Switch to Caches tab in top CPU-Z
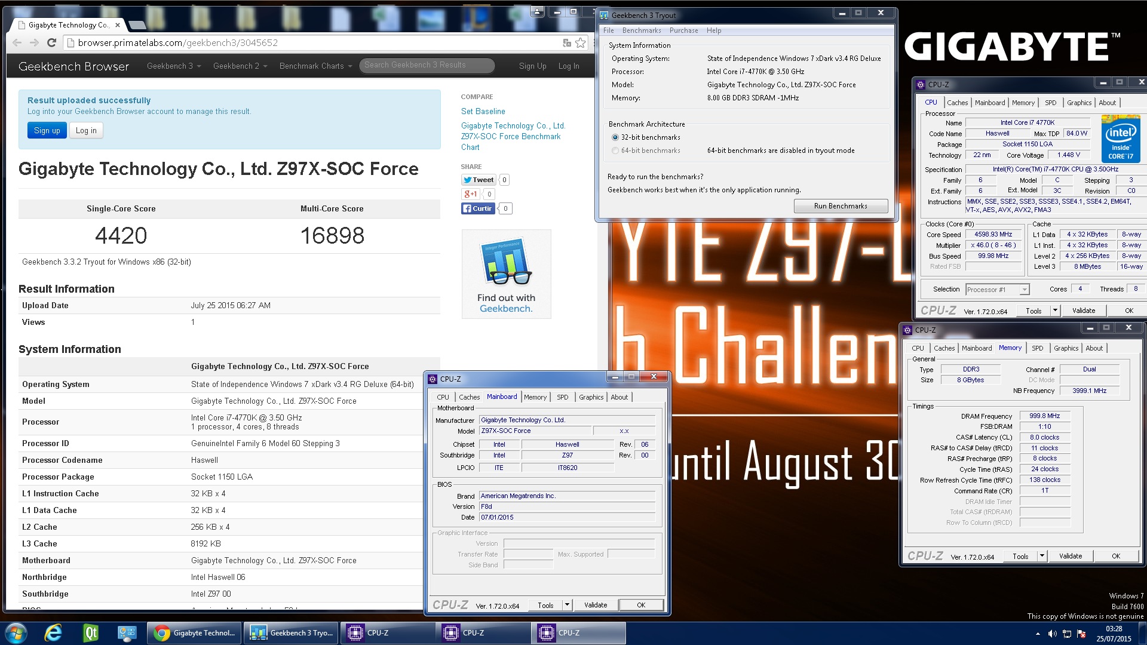 point(957,103)
